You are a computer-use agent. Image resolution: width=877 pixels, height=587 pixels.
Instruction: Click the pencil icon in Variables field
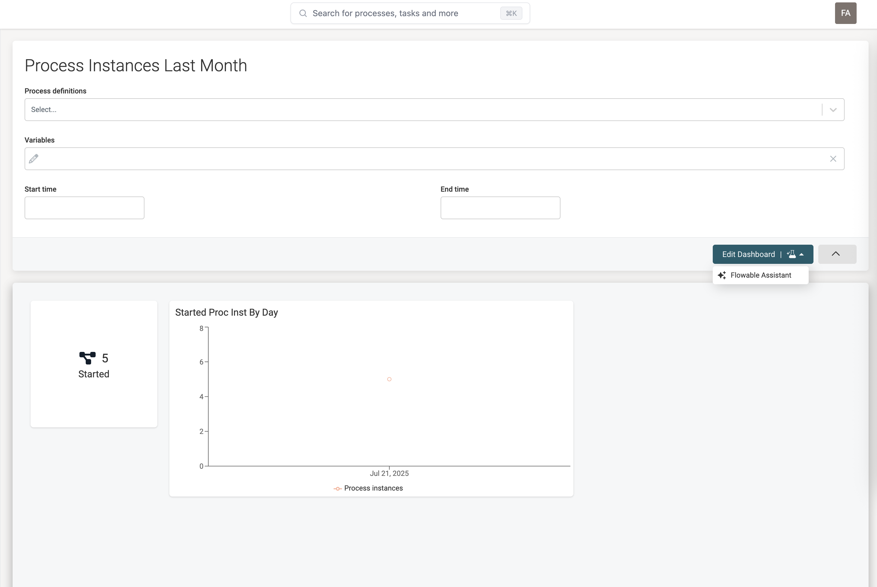33,159
